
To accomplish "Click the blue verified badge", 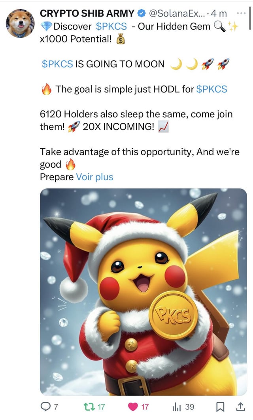I will point(142,13).
